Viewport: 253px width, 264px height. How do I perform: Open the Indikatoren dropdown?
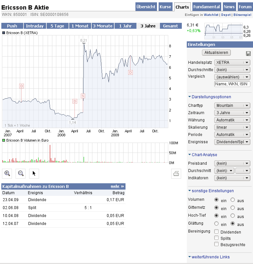coord(232,178)
